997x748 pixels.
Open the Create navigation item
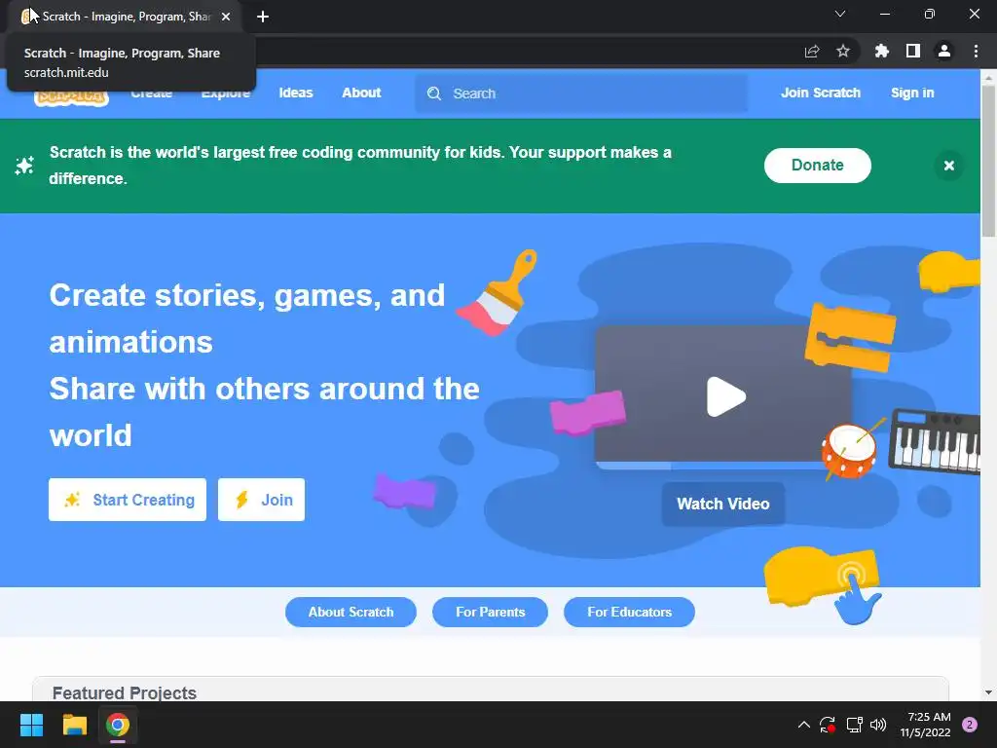click(151, 93)
